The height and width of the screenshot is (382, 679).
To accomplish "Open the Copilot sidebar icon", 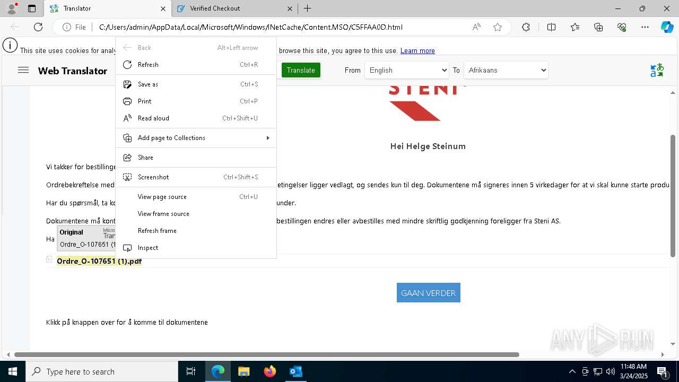I will tap(667, 27).
